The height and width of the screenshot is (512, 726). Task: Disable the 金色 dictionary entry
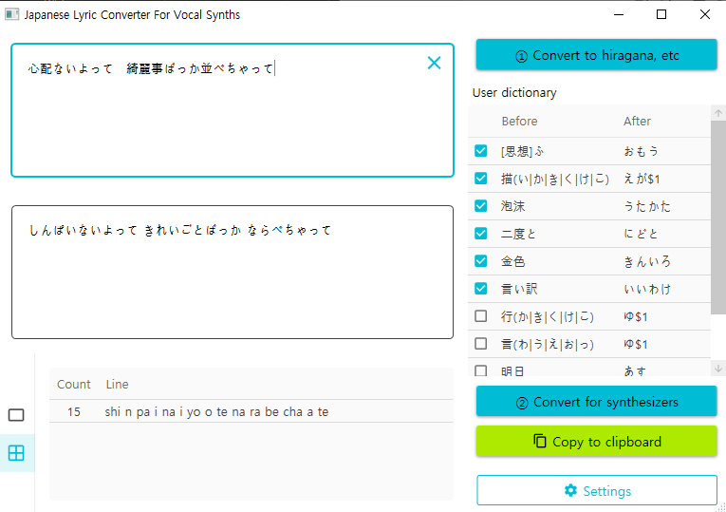point(481,261)
